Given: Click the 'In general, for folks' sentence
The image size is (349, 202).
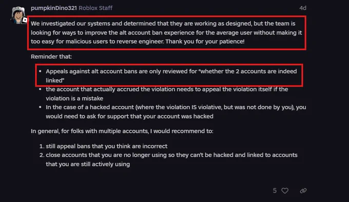Looking at the screenshot, I should (122, 131).
